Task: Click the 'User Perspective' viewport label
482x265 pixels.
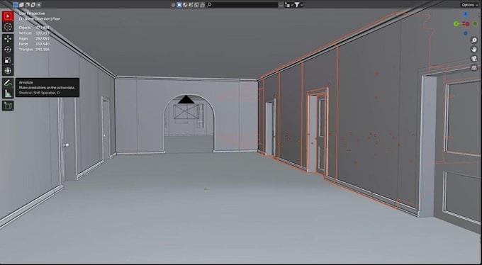Action: click(32, 13)
